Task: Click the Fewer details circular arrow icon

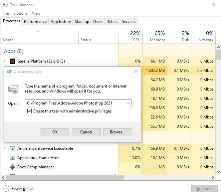Action: [x=6, y=189]
